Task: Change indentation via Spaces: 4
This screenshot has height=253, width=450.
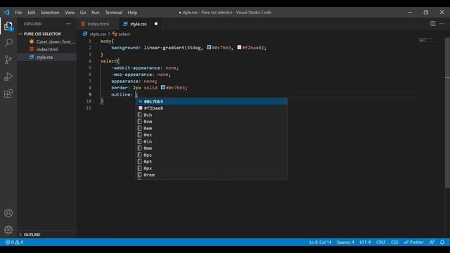Action: [x=345, y=242]
